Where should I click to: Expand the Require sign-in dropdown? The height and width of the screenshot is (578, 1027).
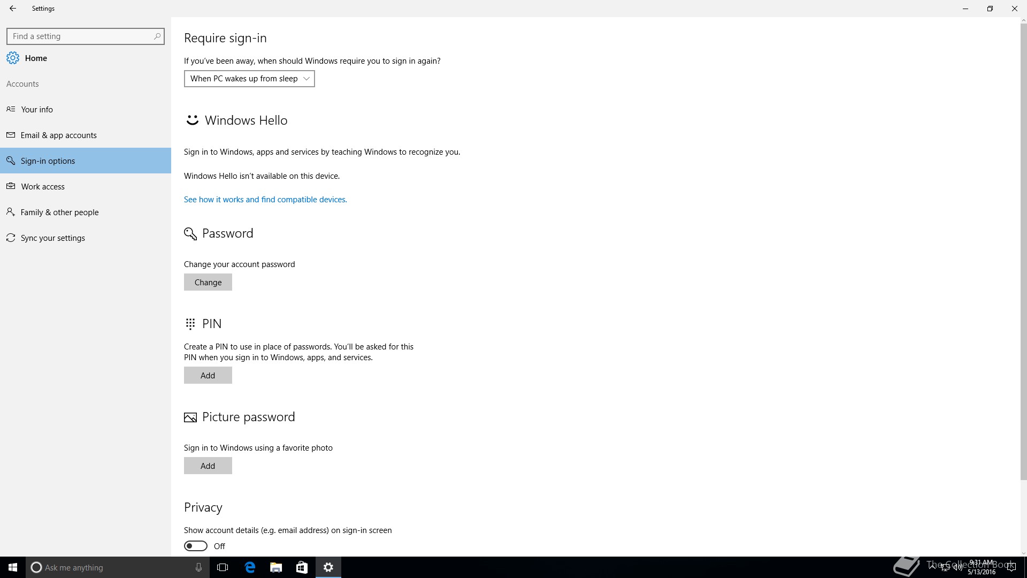click(x=249, y=79)
